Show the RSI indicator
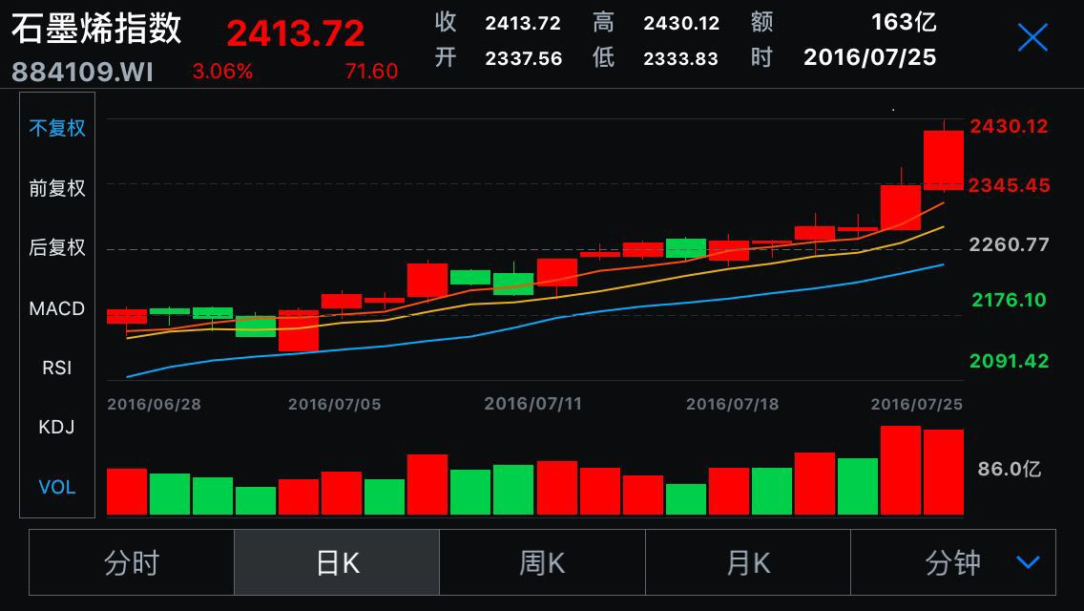This screenshot has height=611, width=1084. 57,368
